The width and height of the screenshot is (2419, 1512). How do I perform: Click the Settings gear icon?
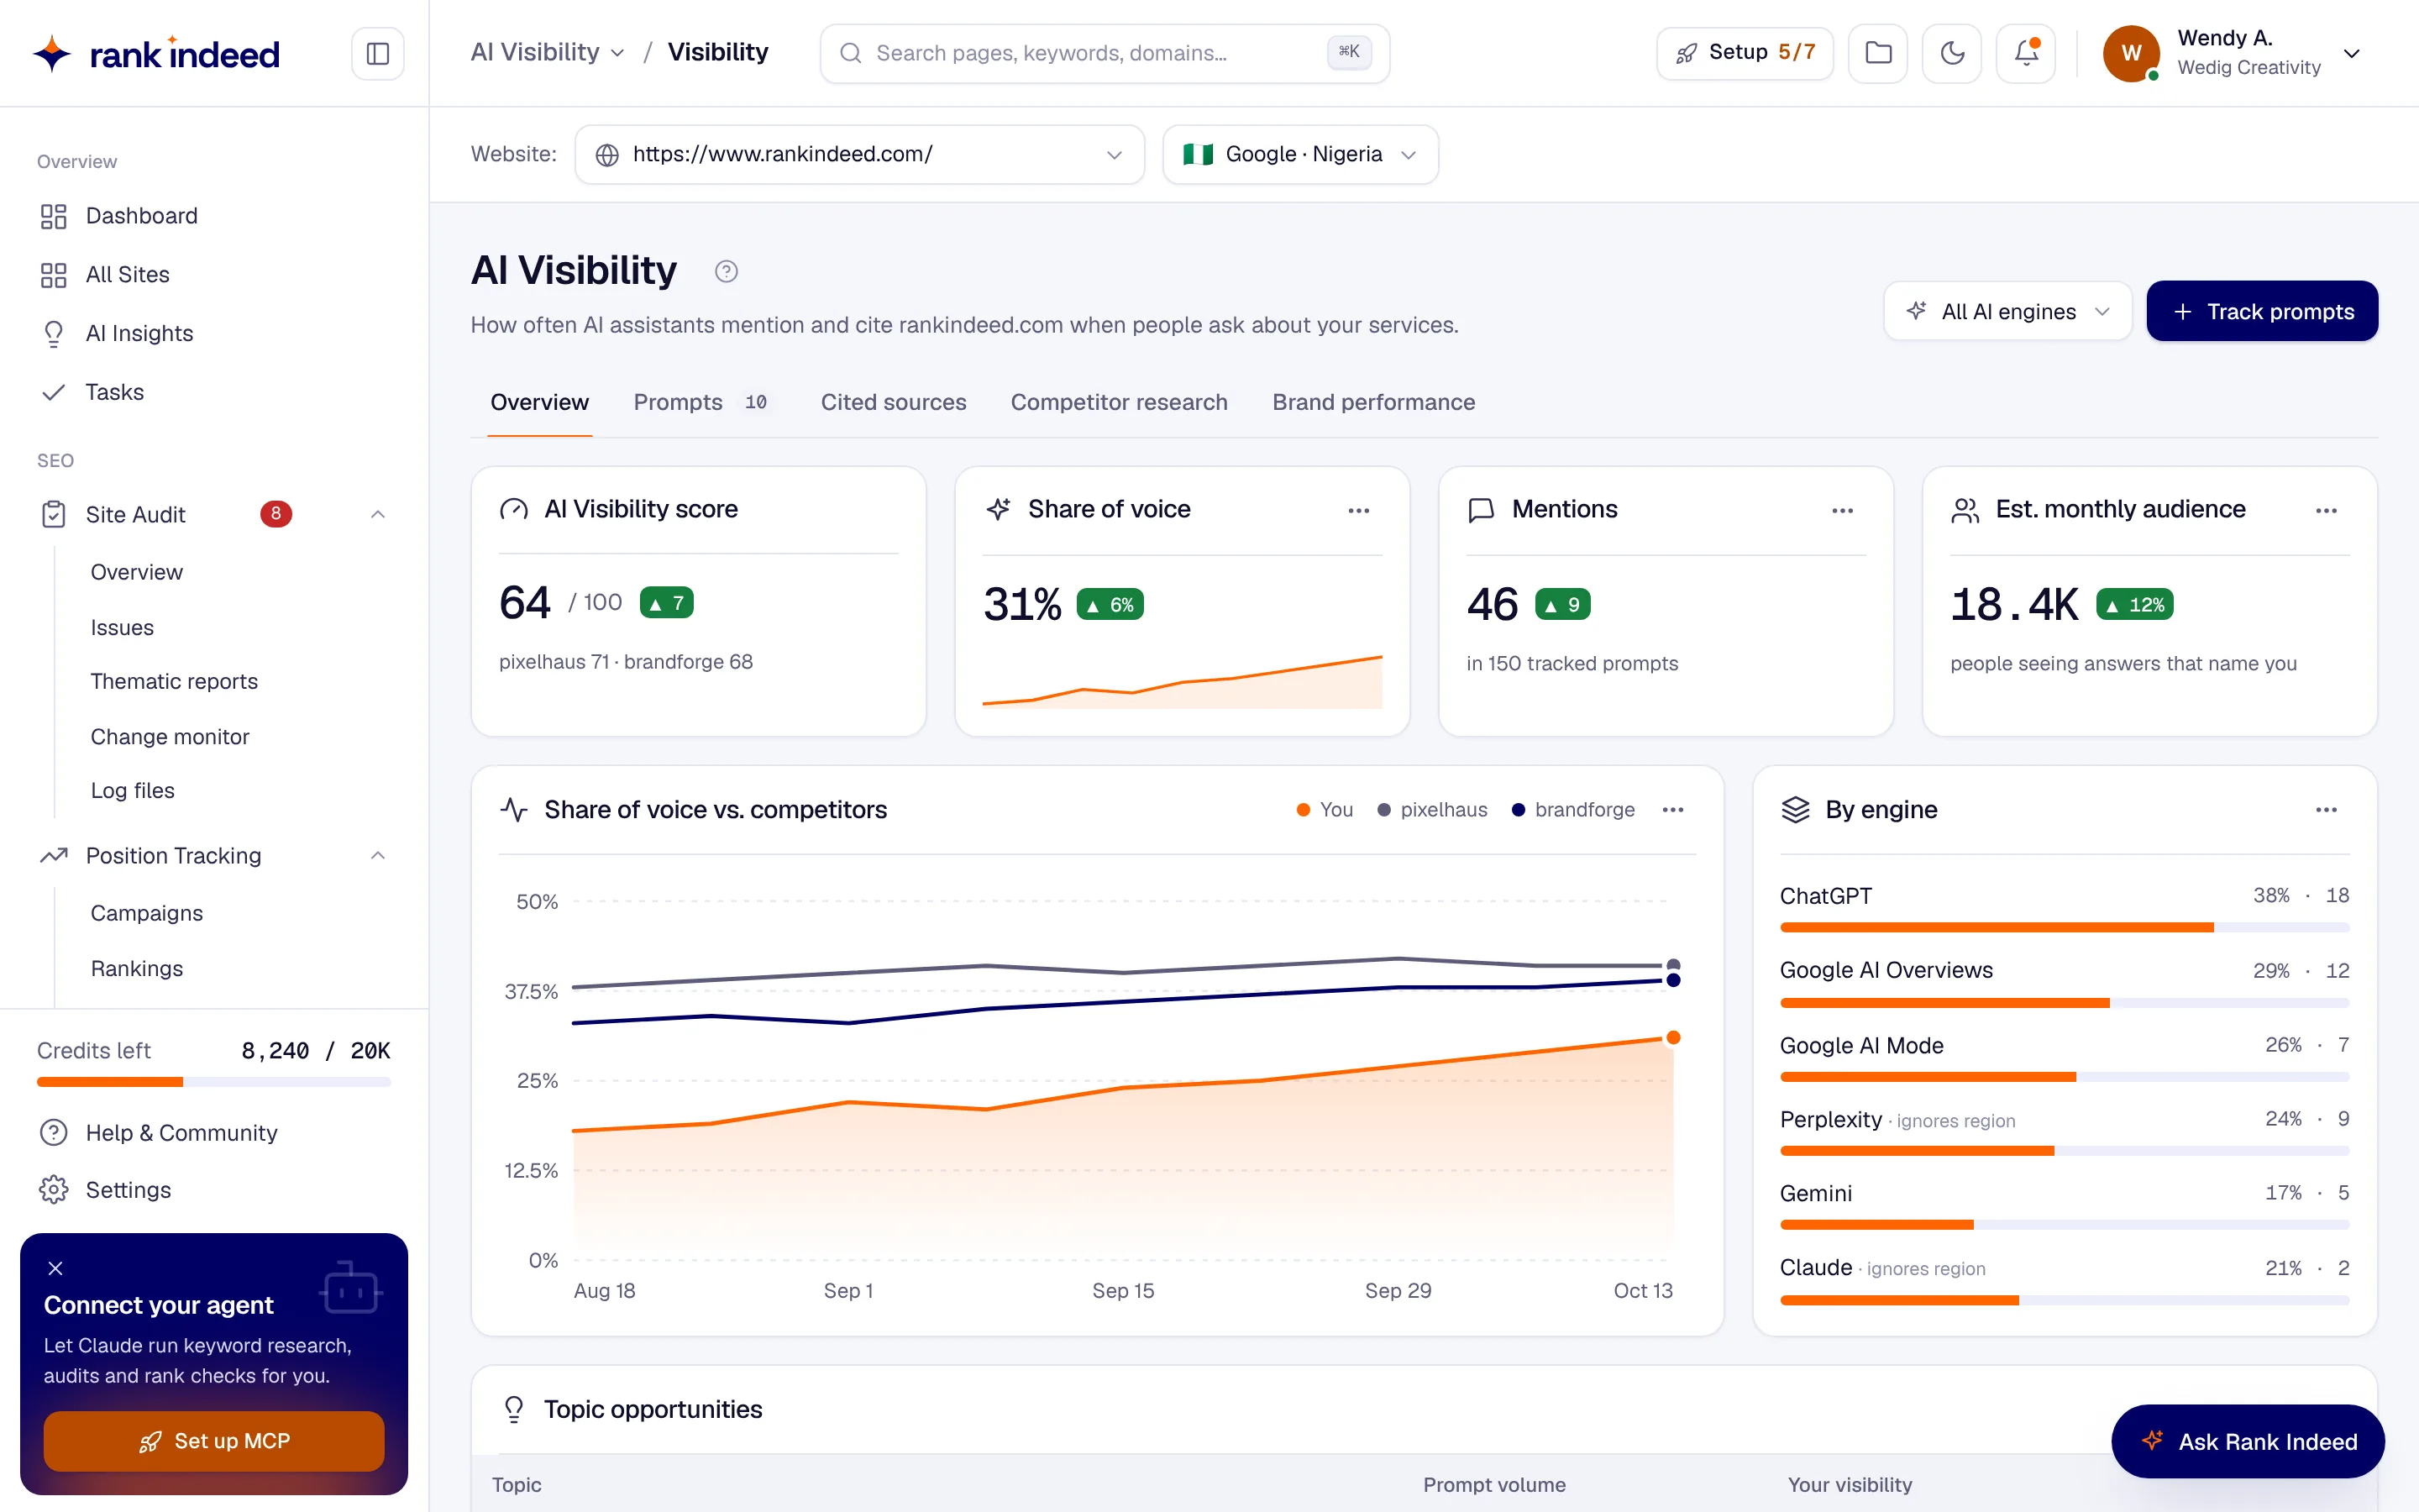(54, 1190)
